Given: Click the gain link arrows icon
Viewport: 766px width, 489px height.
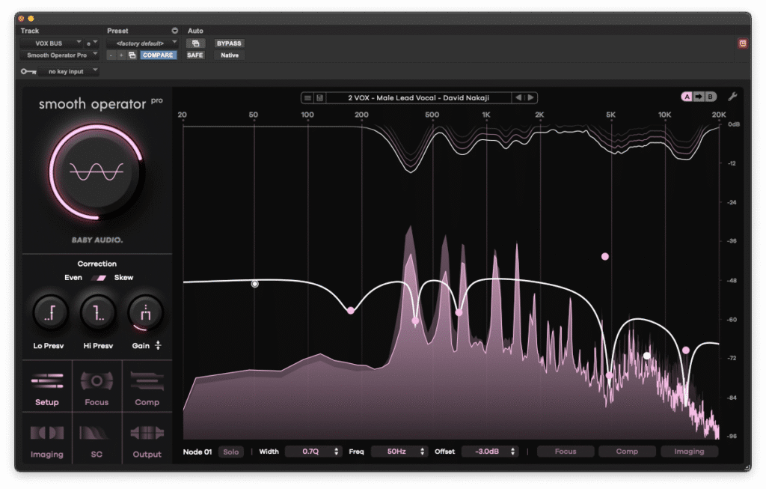Looking at the screenshot, I should pyautogui.click(x=158, y=345).
